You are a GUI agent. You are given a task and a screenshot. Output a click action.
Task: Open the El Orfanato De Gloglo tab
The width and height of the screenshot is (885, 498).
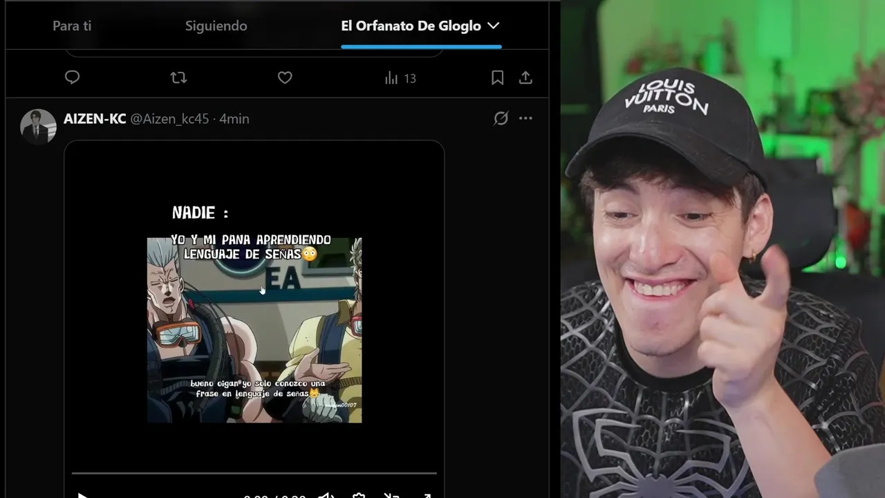(x=411, y=26)
